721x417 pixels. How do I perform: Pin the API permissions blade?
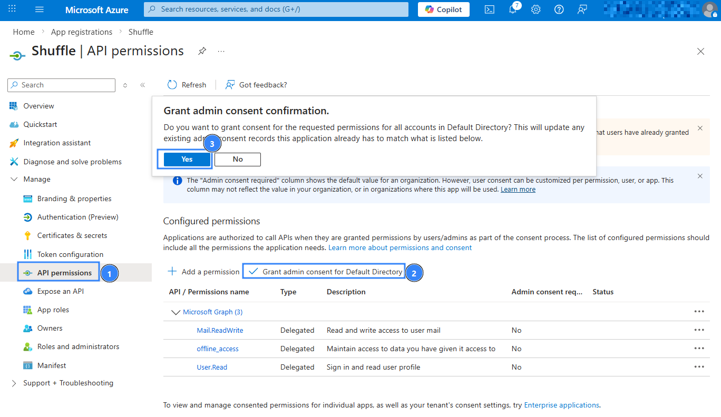click(202, 51)
